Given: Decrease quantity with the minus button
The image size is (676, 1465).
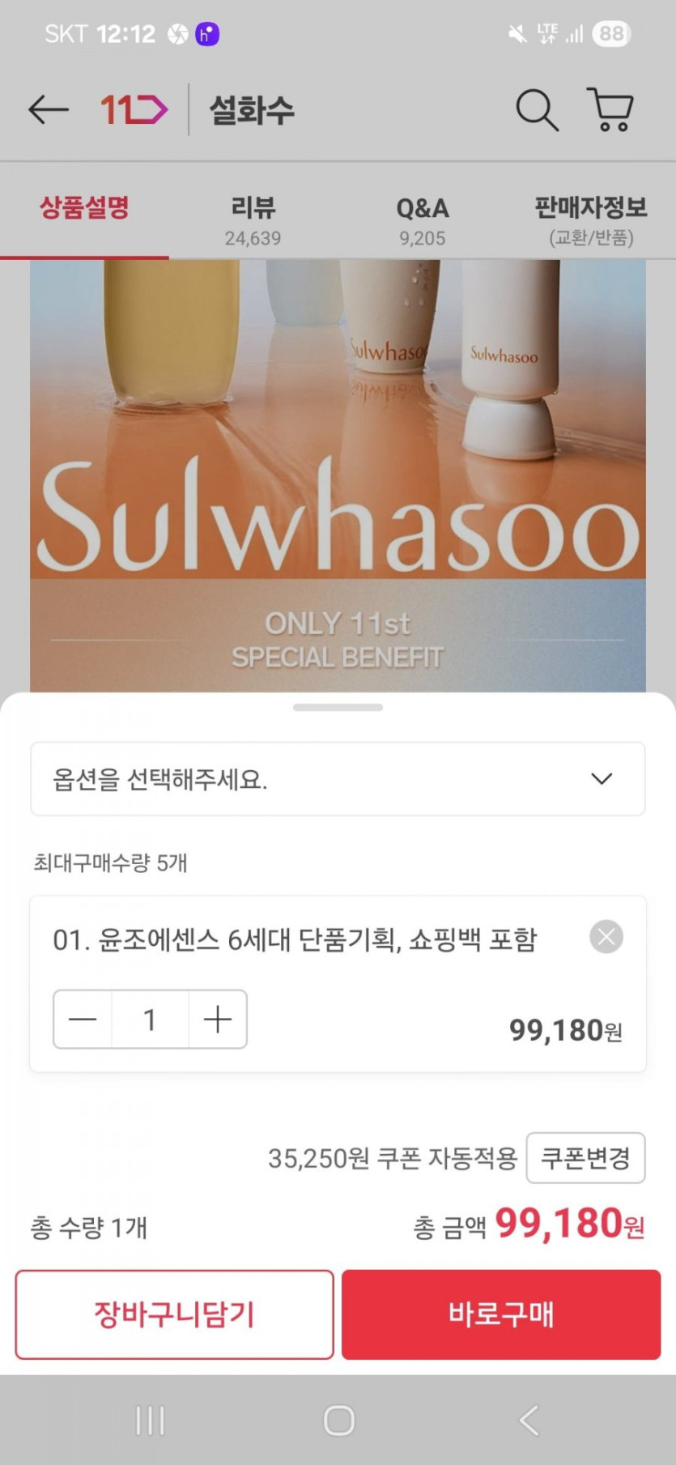Looking at the screenshot, I should pyautogui.click(x=83, y=1020).
